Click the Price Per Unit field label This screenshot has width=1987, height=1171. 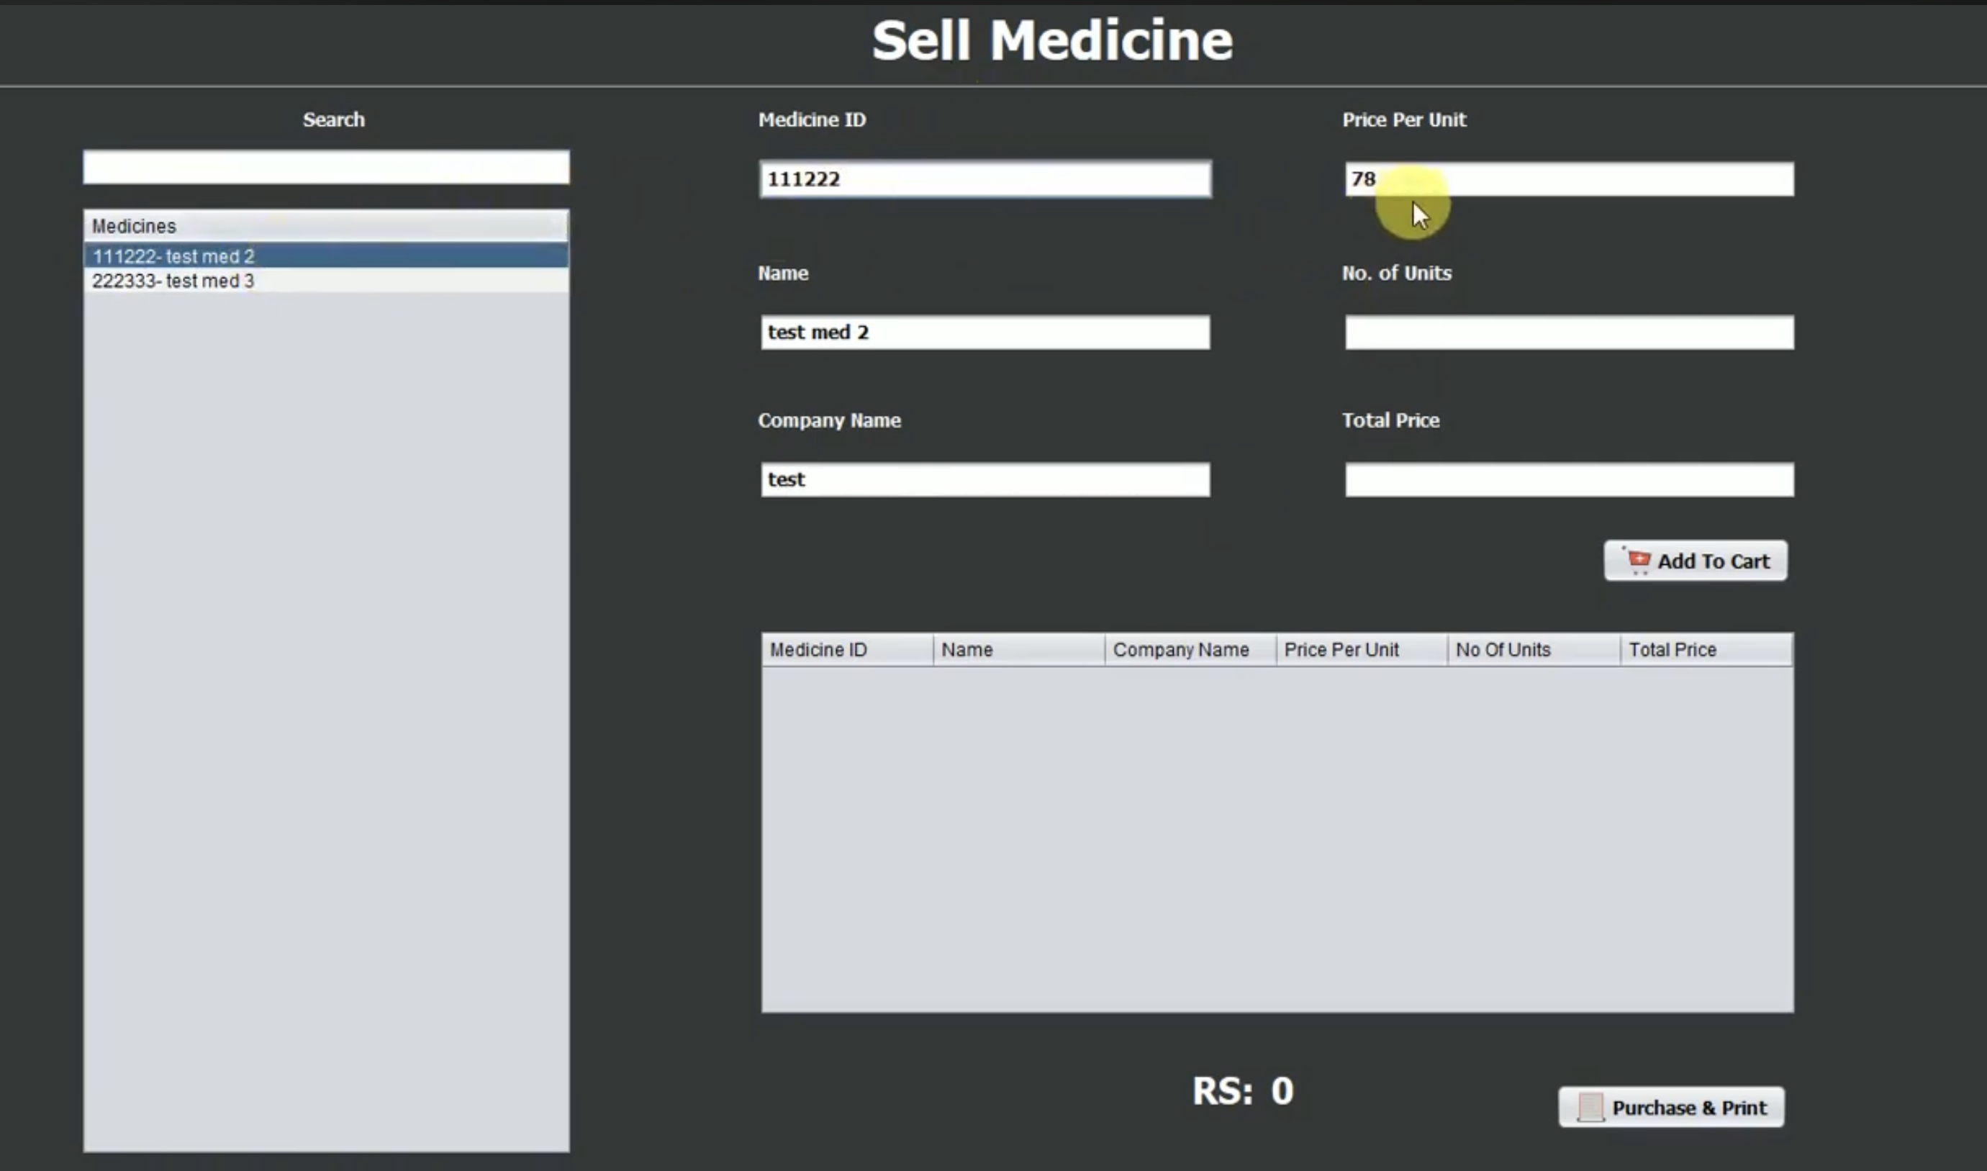[1404, 120]
